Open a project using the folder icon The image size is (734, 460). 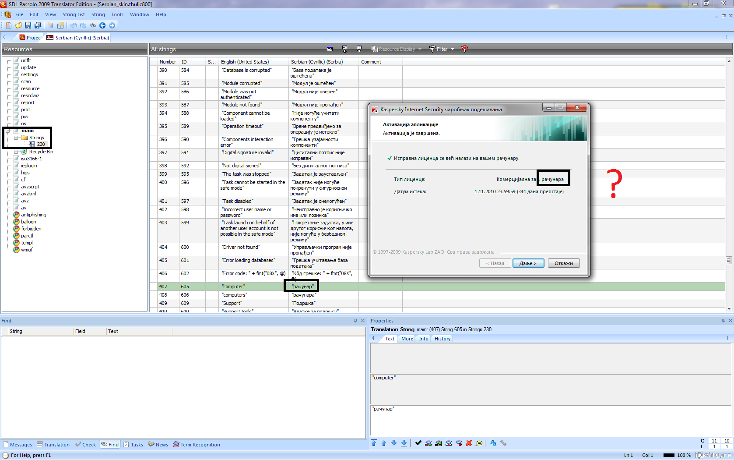click(x=18, y=25)
